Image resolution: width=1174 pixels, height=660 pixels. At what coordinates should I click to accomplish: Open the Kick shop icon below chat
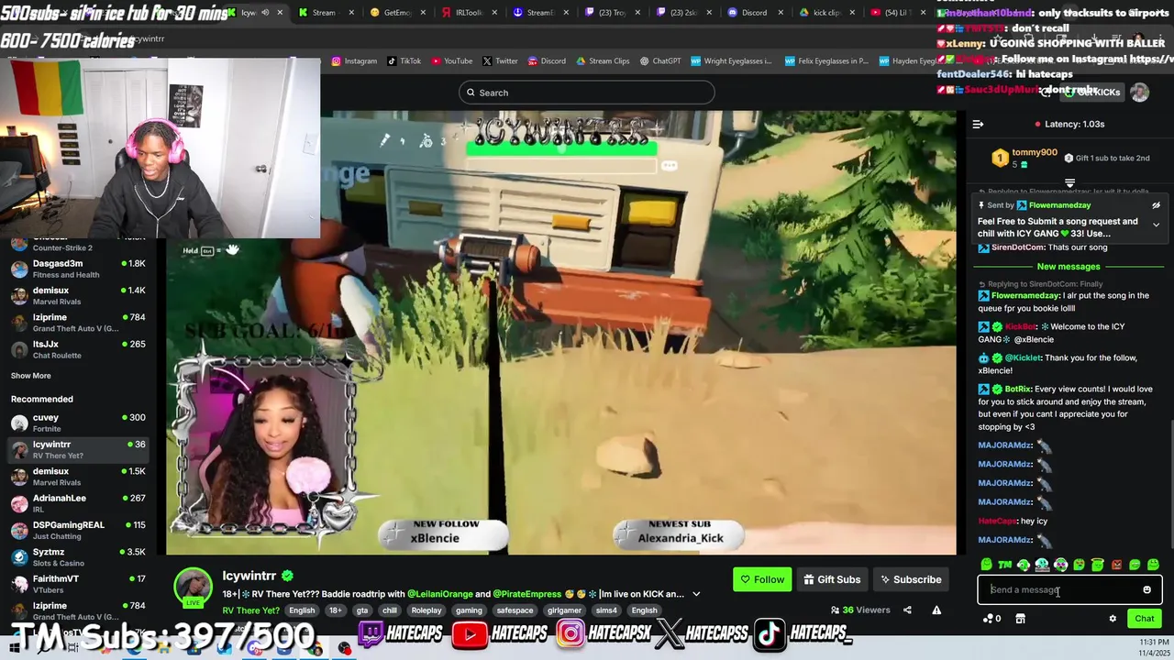[1020, 619]
